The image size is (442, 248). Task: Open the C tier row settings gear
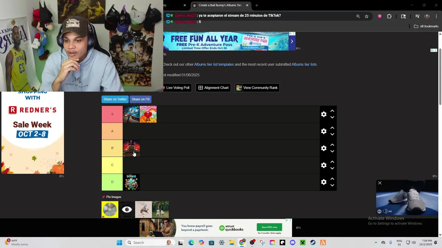pos(324,165)
